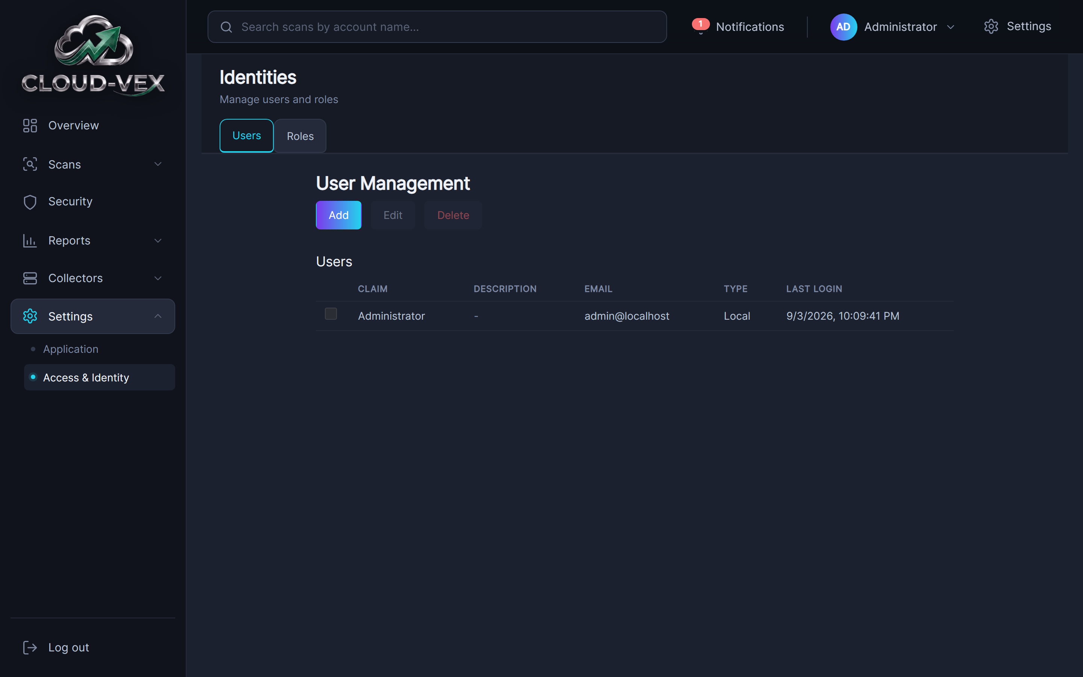Screen dimensions: 1083x677
Task: Open the Overview page
Action: coord(93,125)
